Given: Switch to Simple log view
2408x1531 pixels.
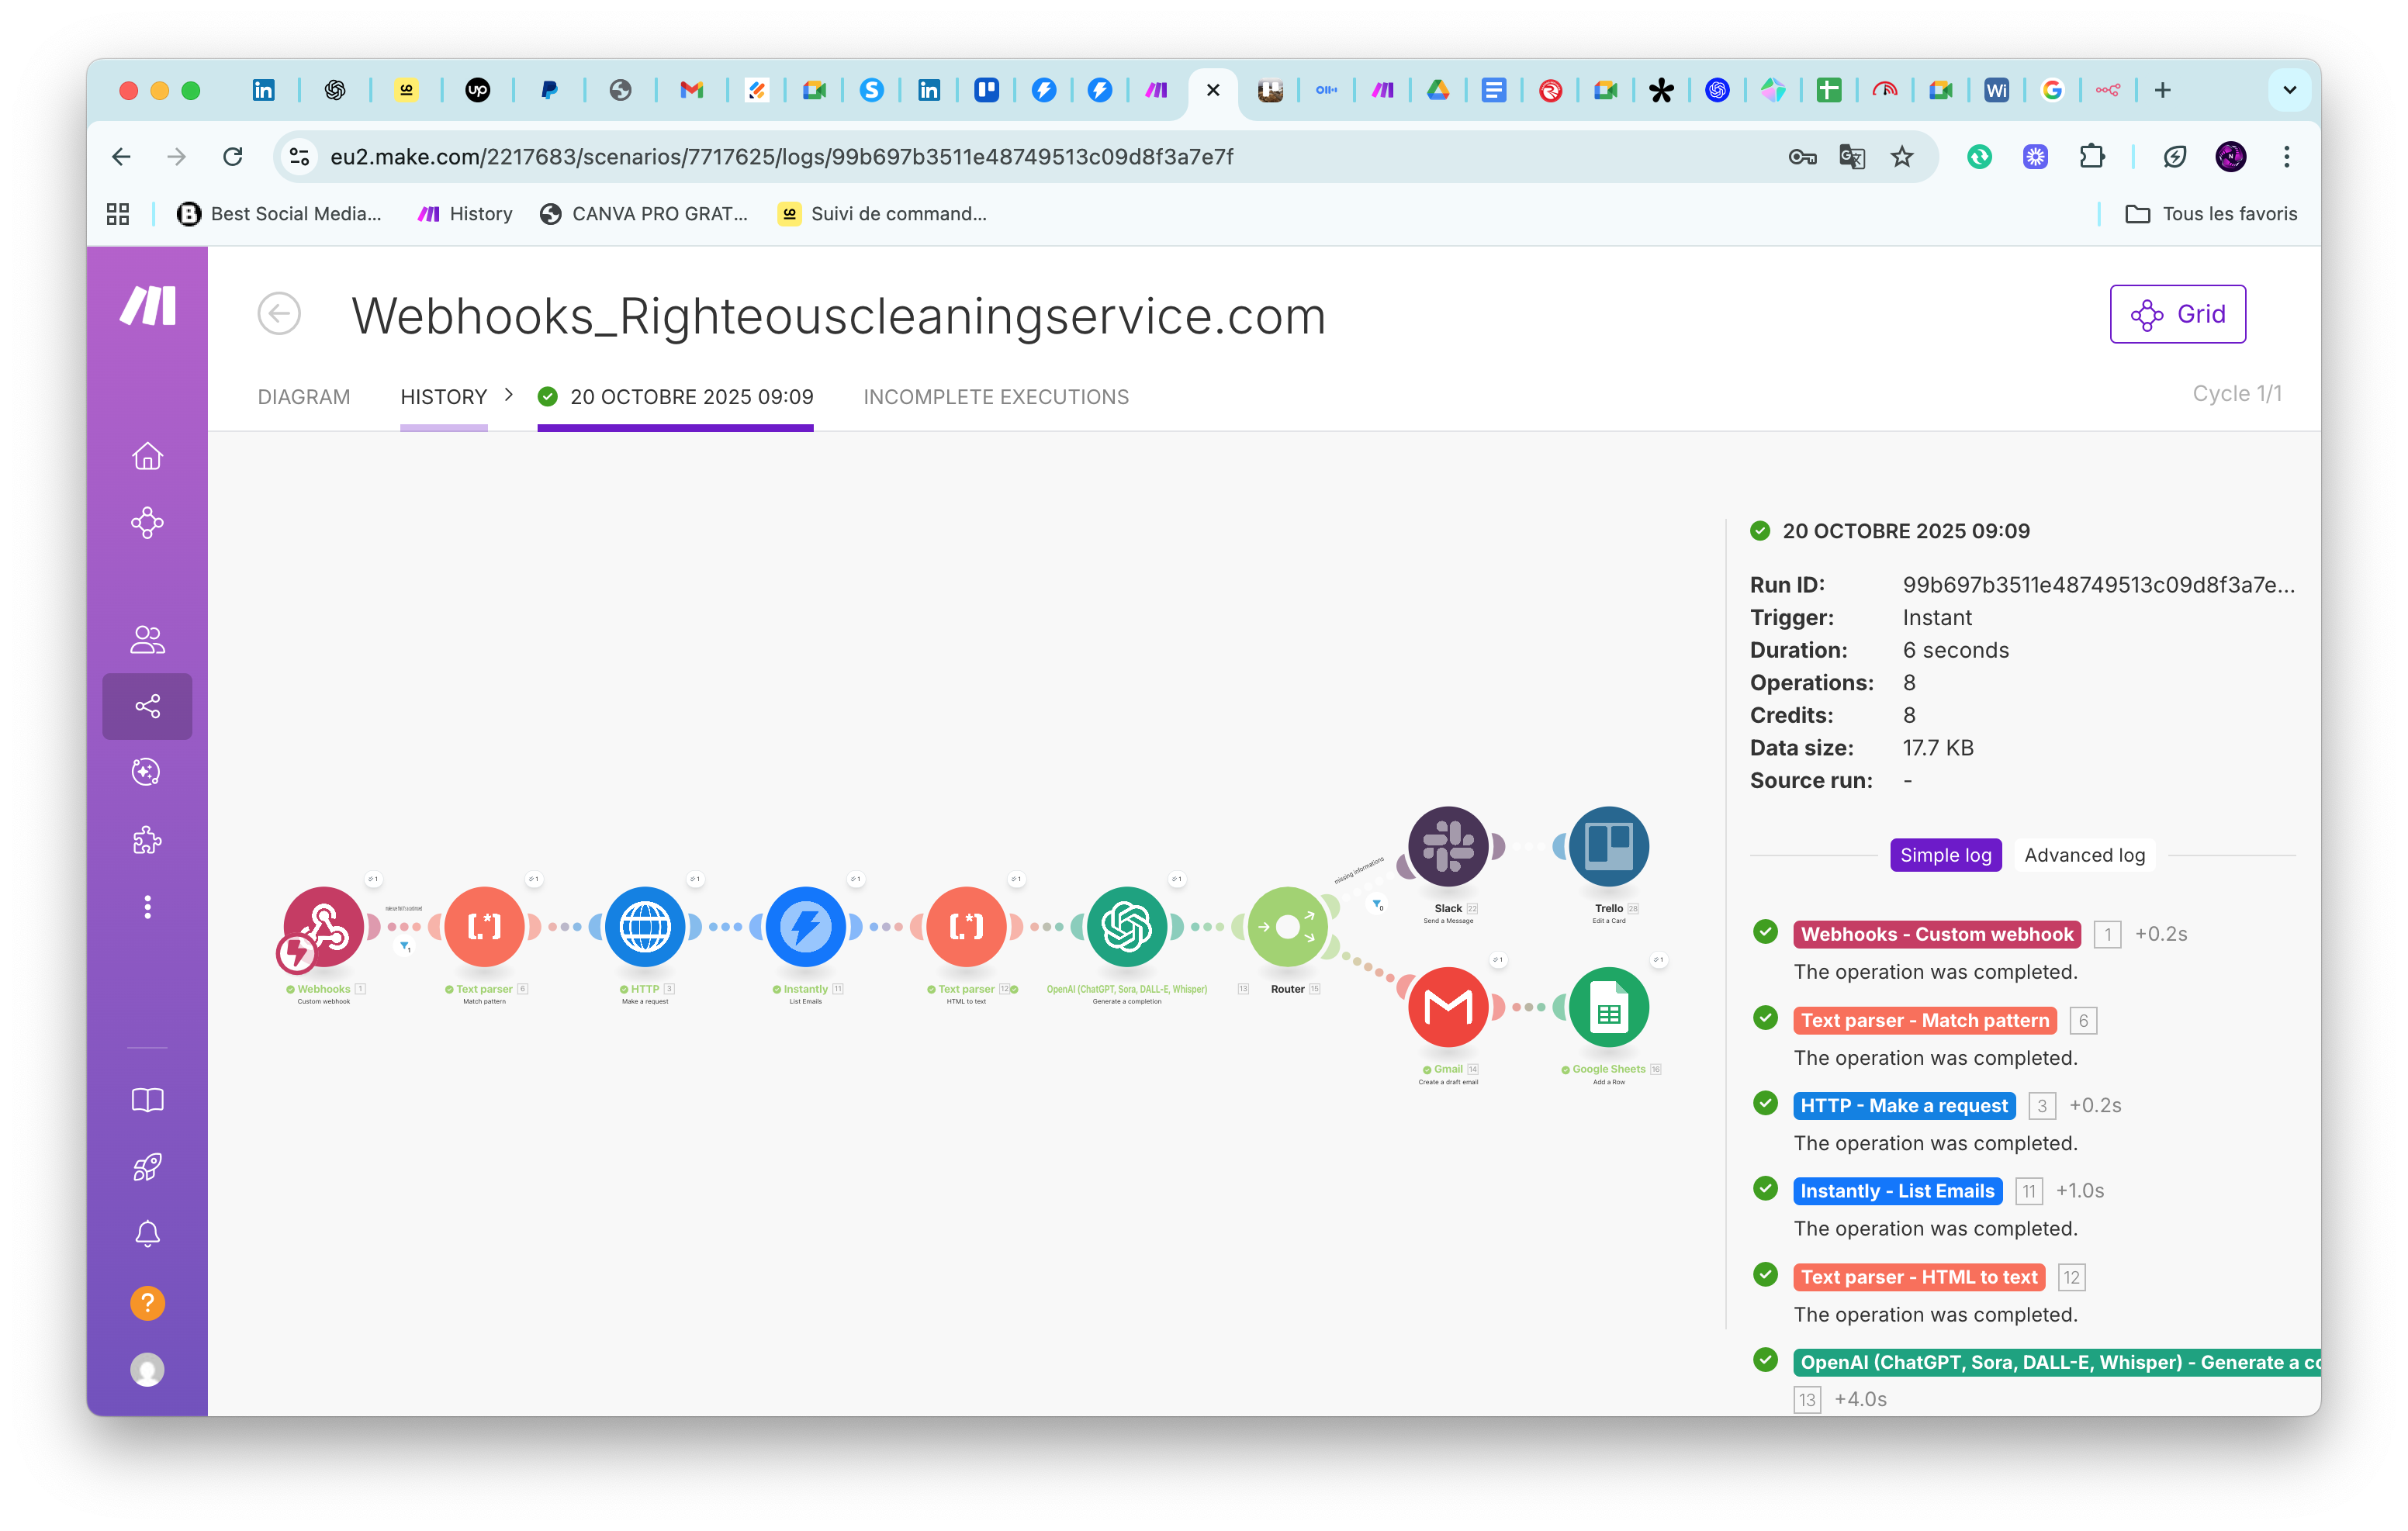Looking at the screenshot, I should coord(1945,855).
